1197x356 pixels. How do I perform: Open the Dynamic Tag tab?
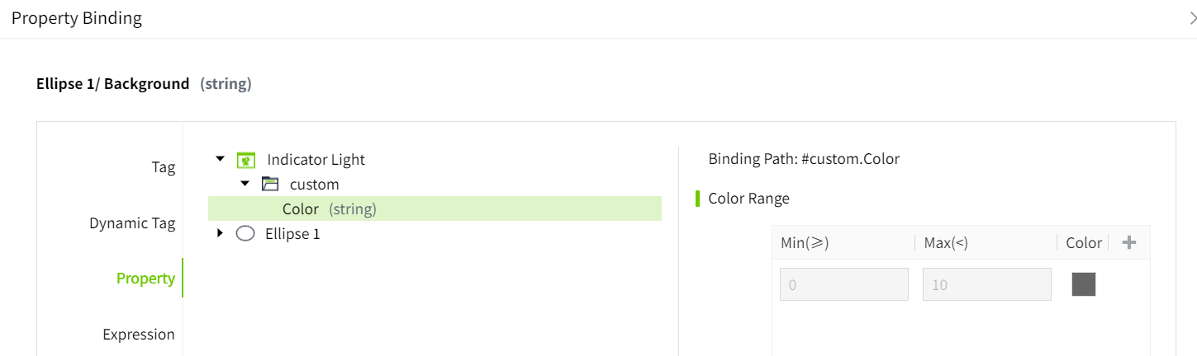tap(132, 223)
